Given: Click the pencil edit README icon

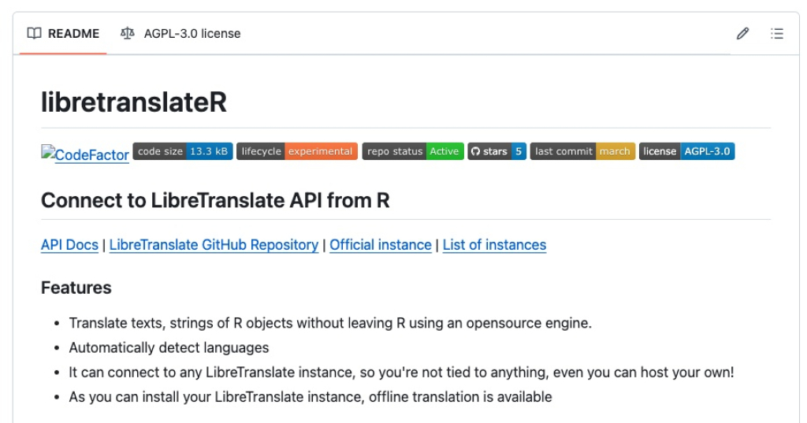Looking at the screenshot, I should 742,33.
